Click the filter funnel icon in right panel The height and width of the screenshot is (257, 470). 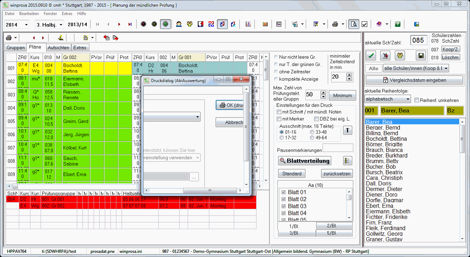coord(385,55)
